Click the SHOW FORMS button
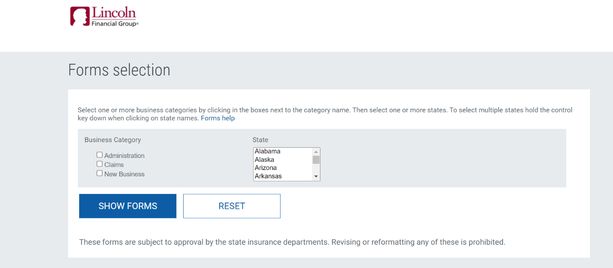613x268 pixels. tap(128, 206)
